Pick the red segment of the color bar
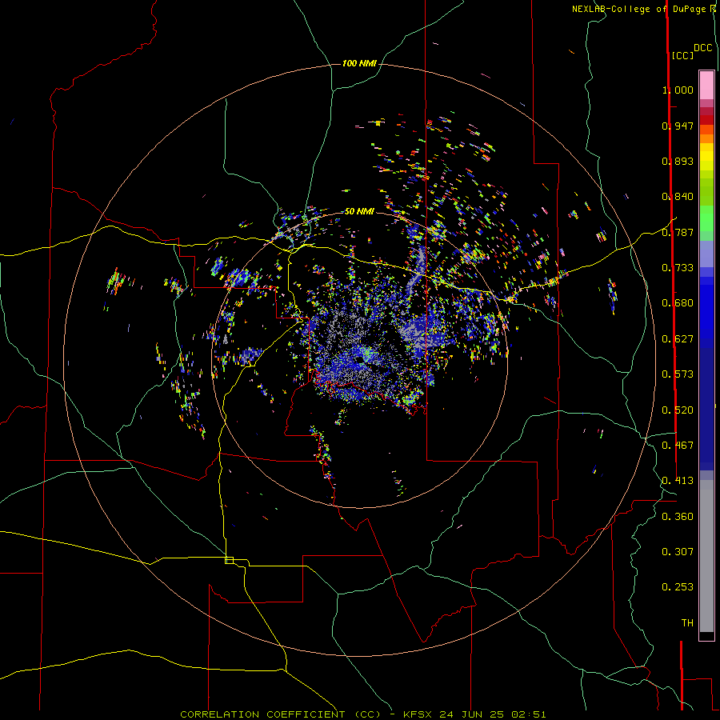Viewport: 720px width, 720px height. click(706, 120)
